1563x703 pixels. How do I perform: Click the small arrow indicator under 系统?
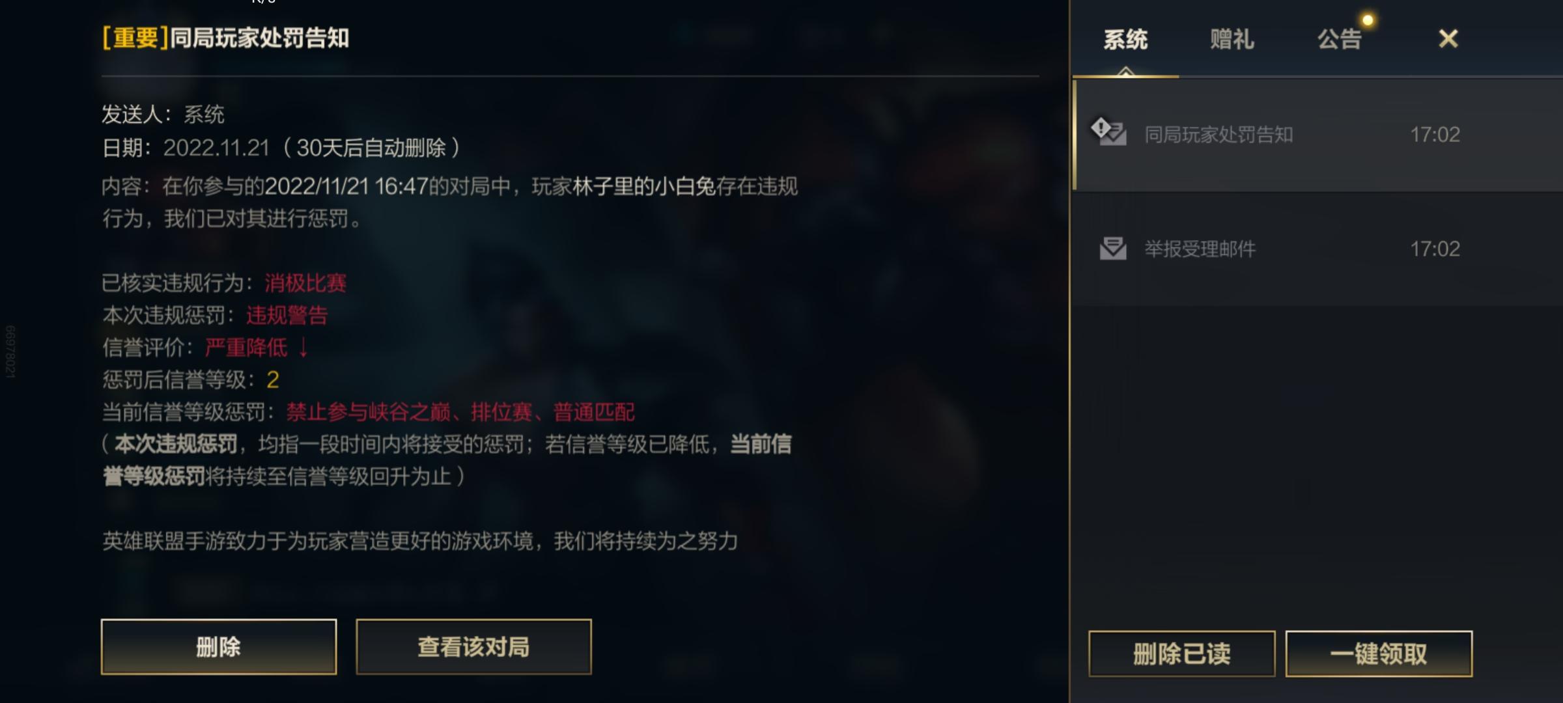pyautogui.click(x=1125, y=71)
